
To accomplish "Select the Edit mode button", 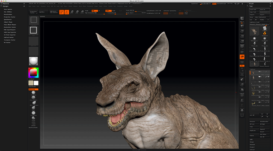I will point(61,12).
